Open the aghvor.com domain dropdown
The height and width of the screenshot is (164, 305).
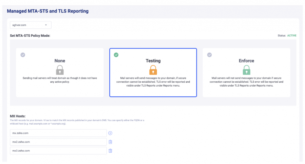click(30, 25)
